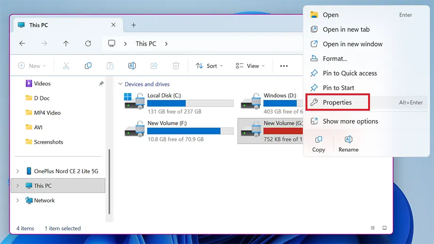Click the pin icon next to Videos
The width and height of the screenshot is (434, 244).
point(101,84)
